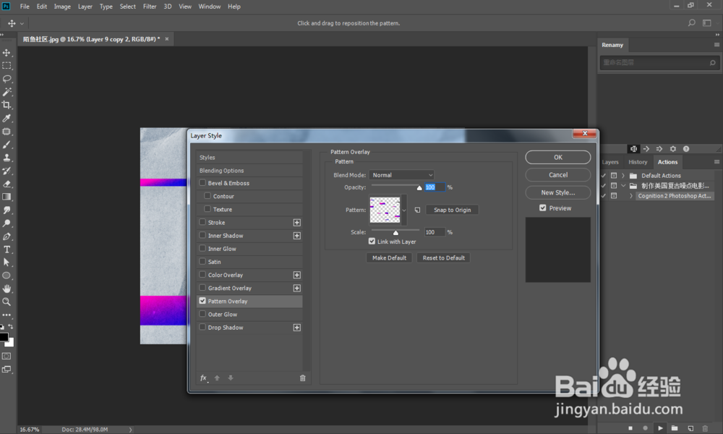Click the fx add-style icon in Layer Style
The image size is (723, 434).
pyautogui.click(x=204, y=378)
